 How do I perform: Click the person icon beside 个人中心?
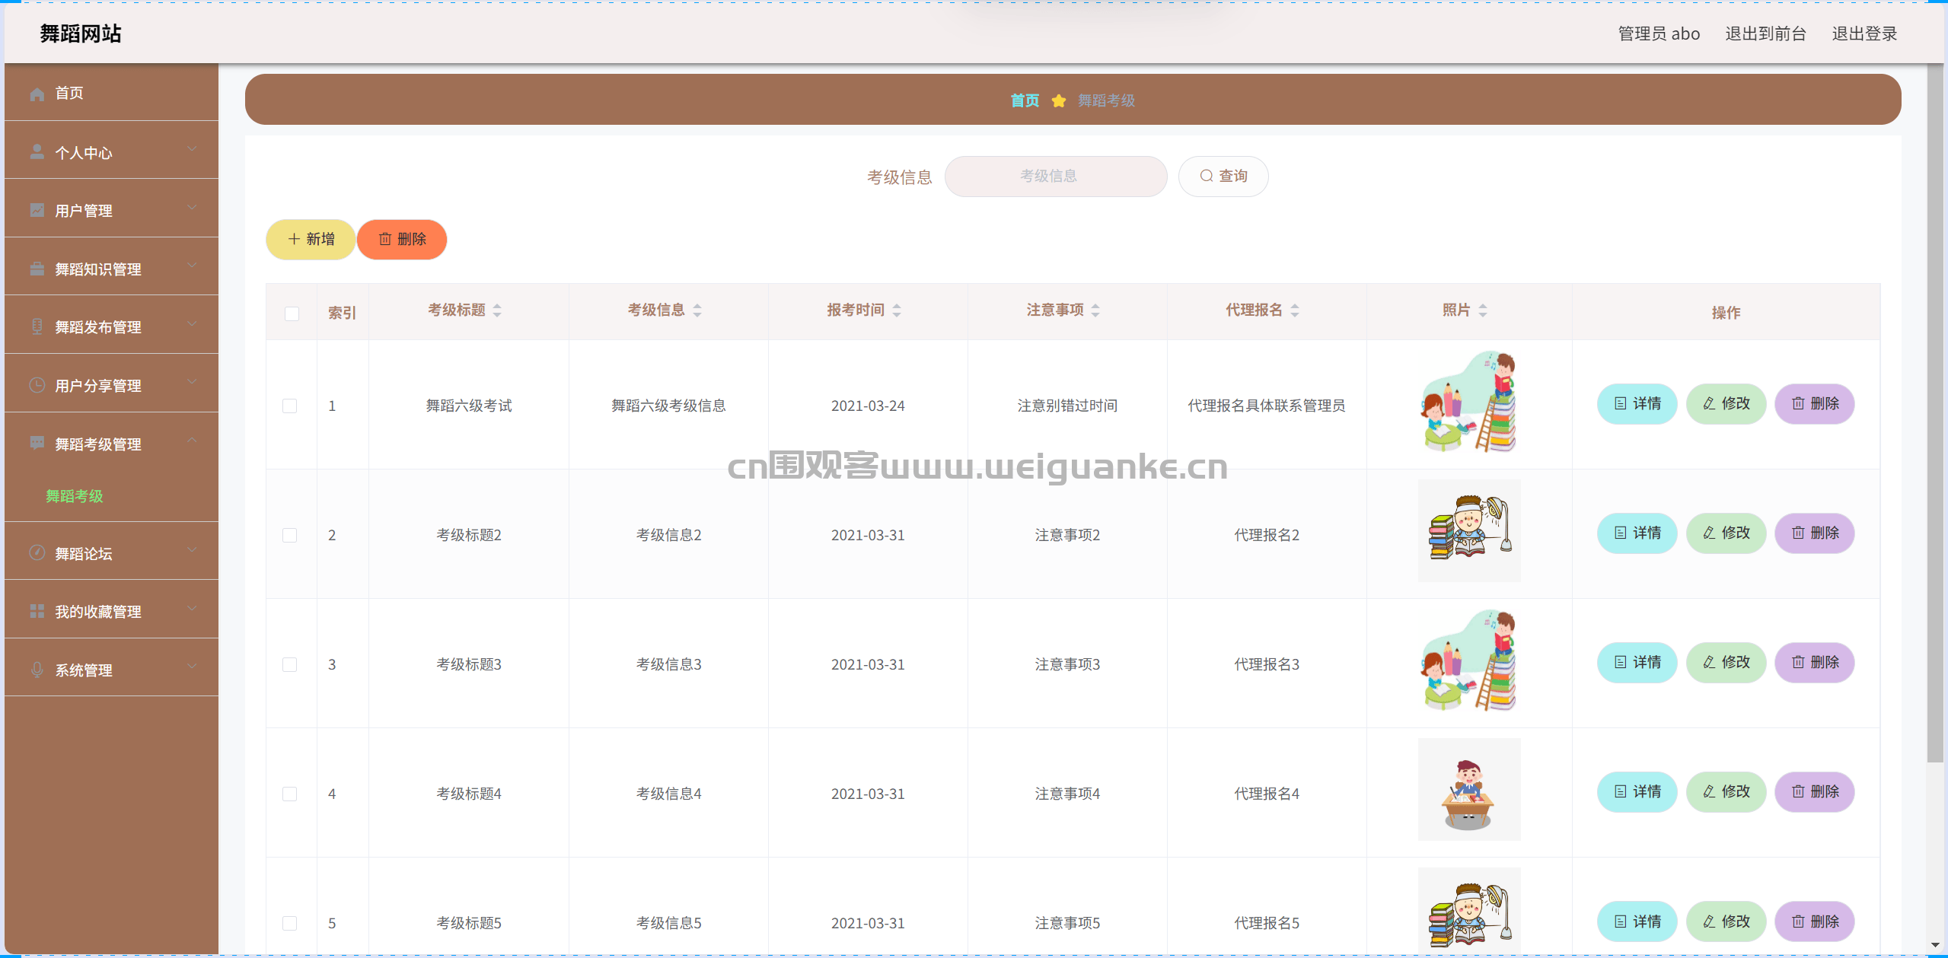(x=37, y=152)
